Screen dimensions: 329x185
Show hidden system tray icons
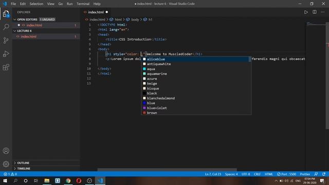276,181
